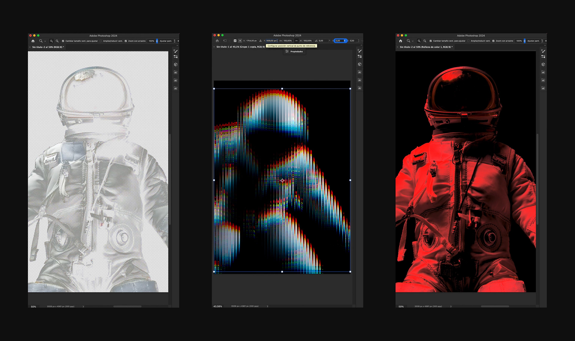Select 'Relleno de color 1' document tab in right window
Screen dimensions: 575x341
(x=426, y=47)
